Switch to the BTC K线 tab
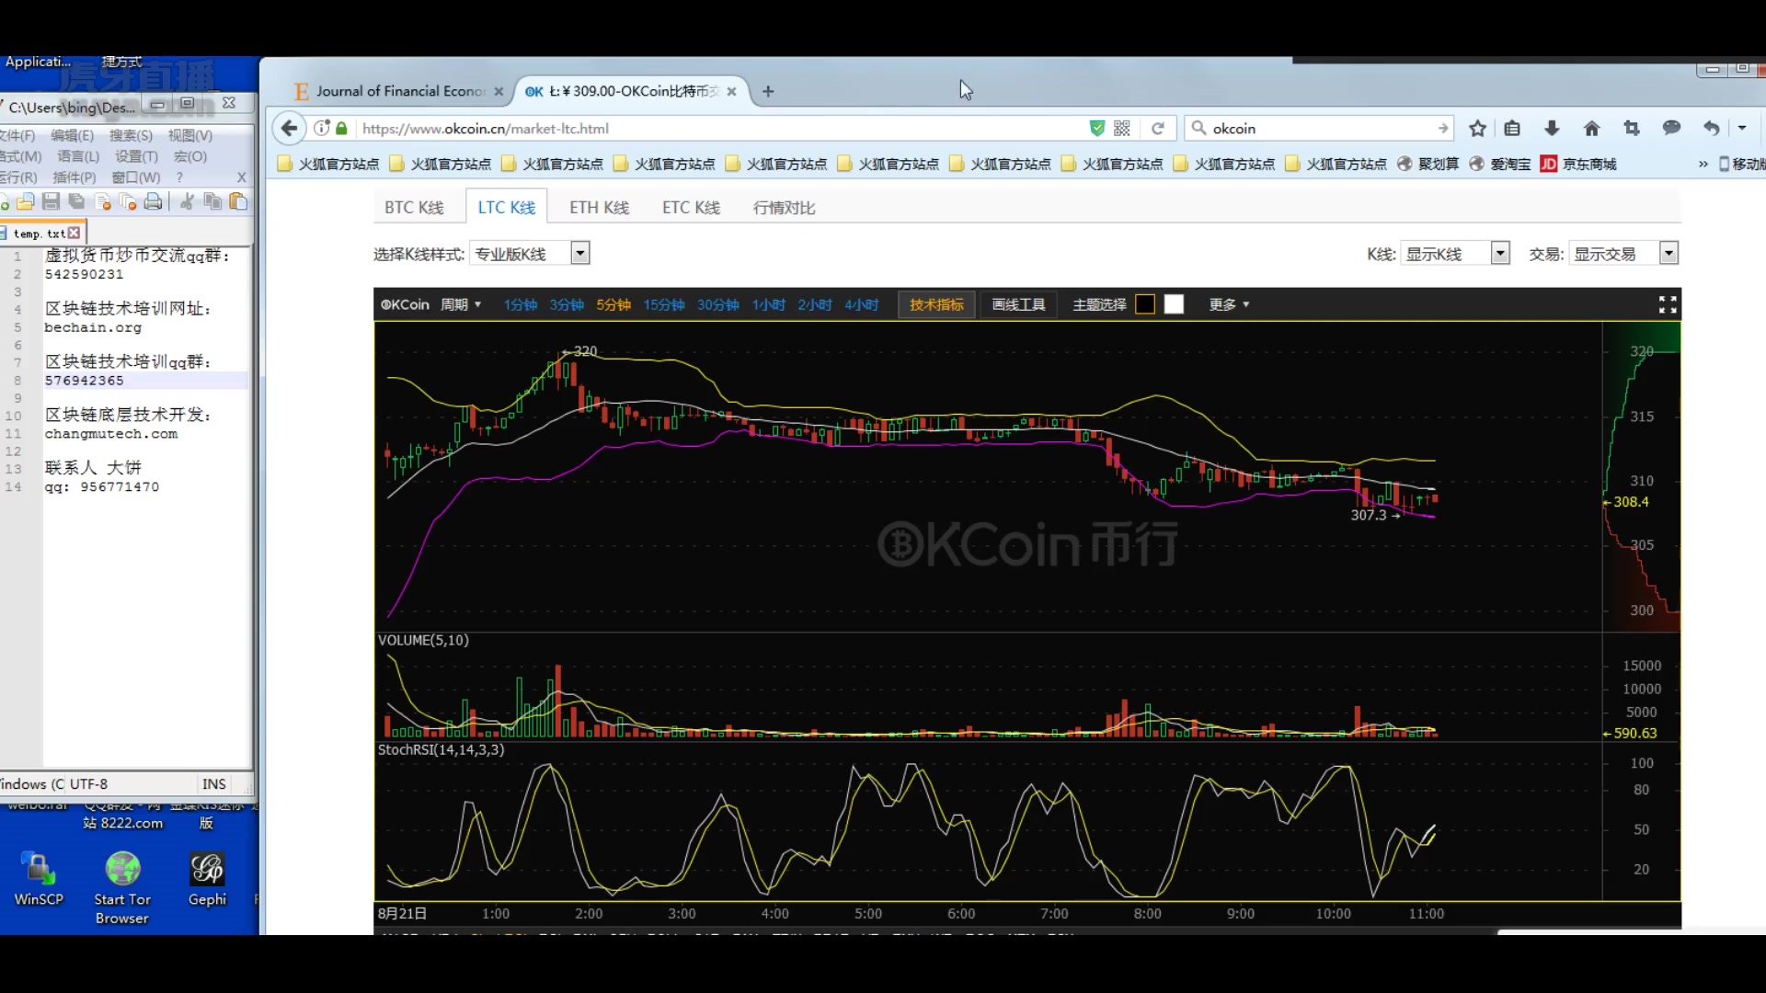The image size is (1766, 993). coord(414,207)
